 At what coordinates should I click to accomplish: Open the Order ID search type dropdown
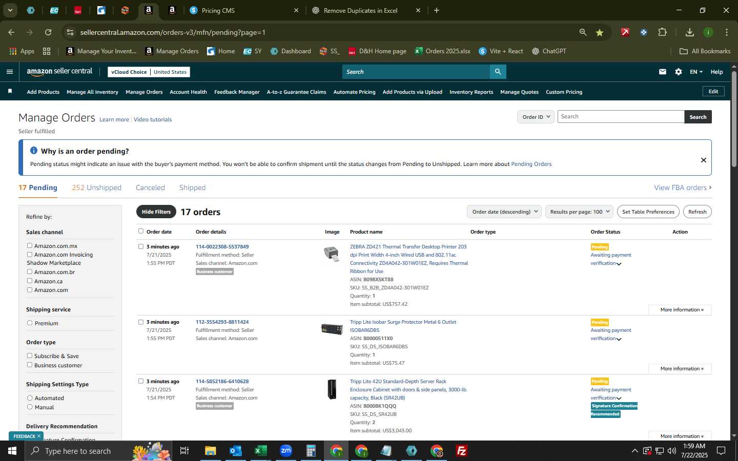[536, 117]
